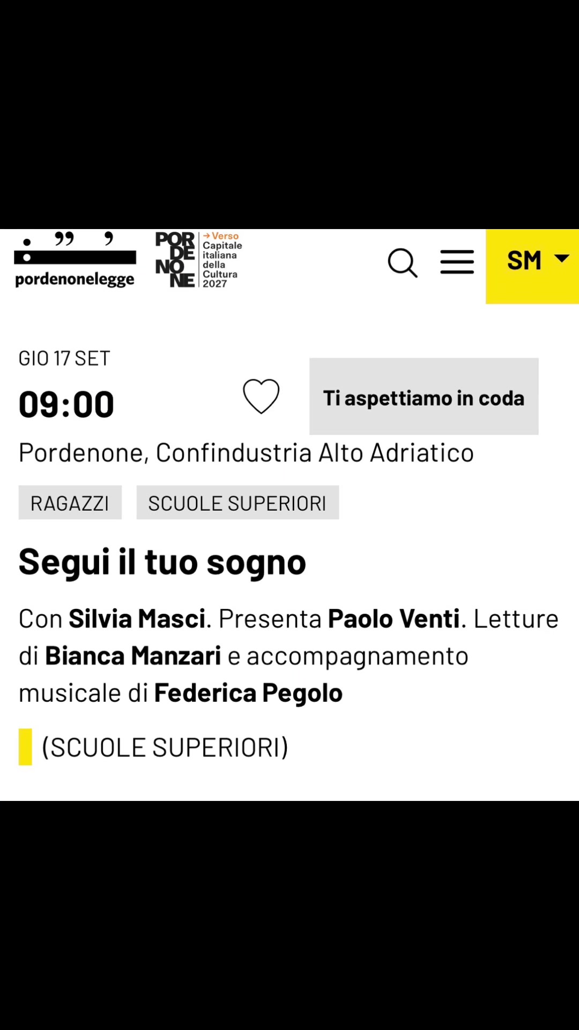The image size is (579, 1030).
Task: Open the Segui il tuo sogno event title
Action: point(162,562)
